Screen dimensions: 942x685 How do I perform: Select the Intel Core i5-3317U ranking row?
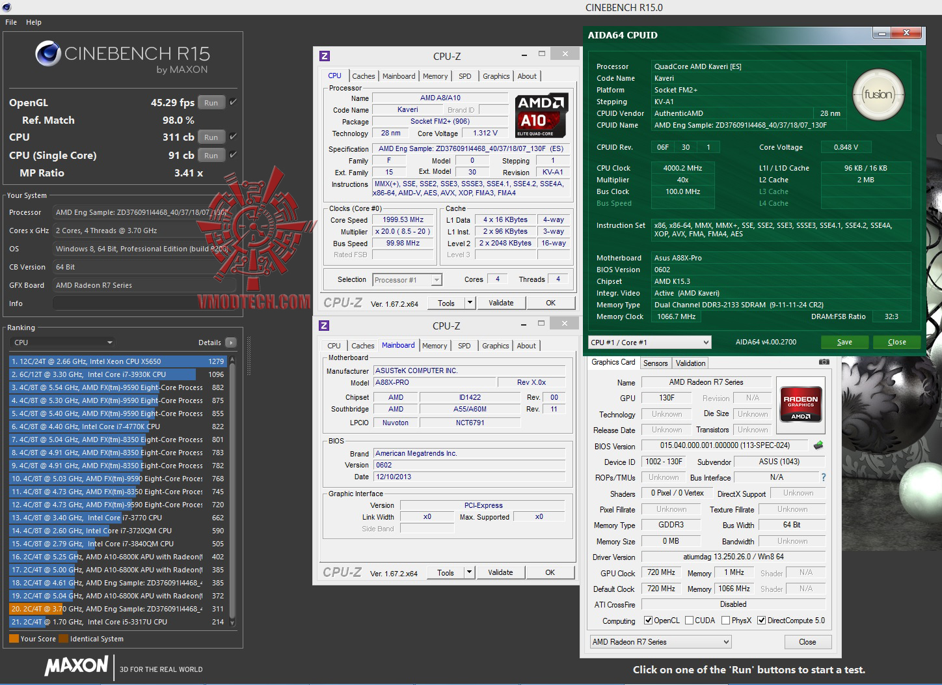[118, 622]
